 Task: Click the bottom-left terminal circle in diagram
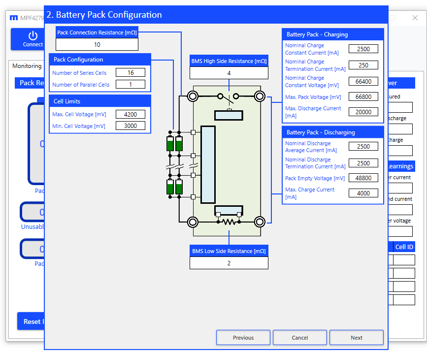point(193,222)
